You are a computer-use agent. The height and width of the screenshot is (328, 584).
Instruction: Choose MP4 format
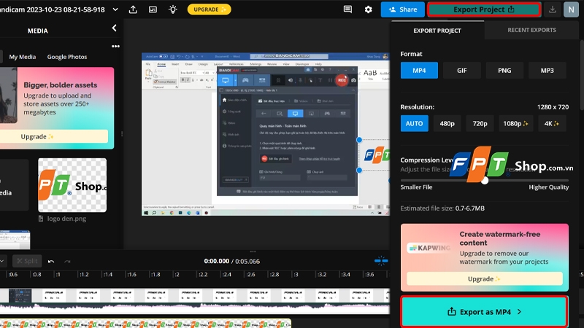coord(419,70)
